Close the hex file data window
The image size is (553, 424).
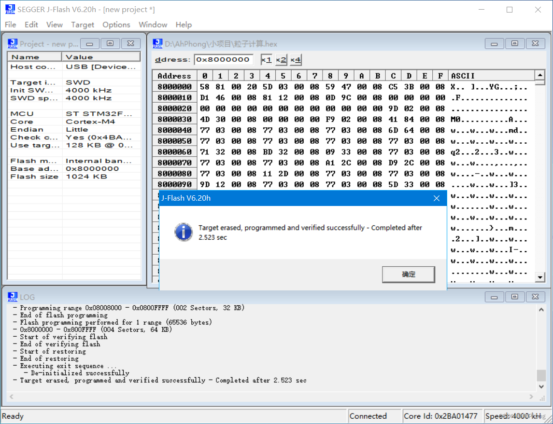coord(535,44)
